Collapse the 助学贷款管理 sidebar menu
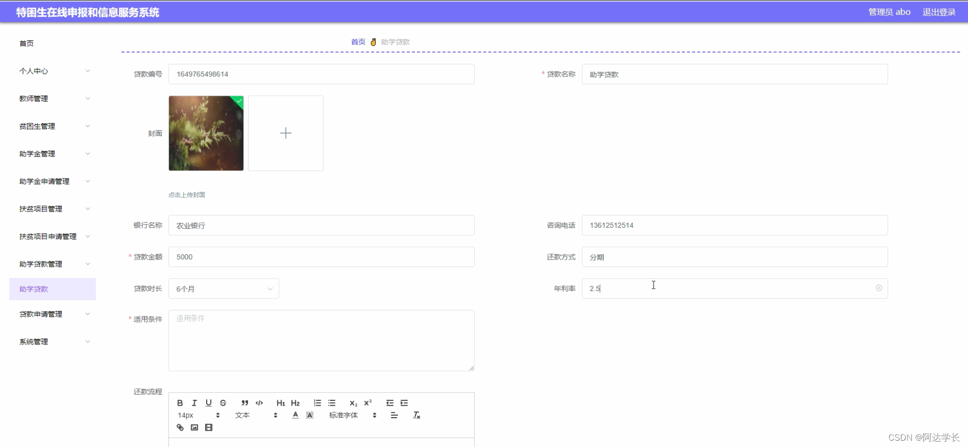This screenshot has height=447, width=968. coord(53,264)
